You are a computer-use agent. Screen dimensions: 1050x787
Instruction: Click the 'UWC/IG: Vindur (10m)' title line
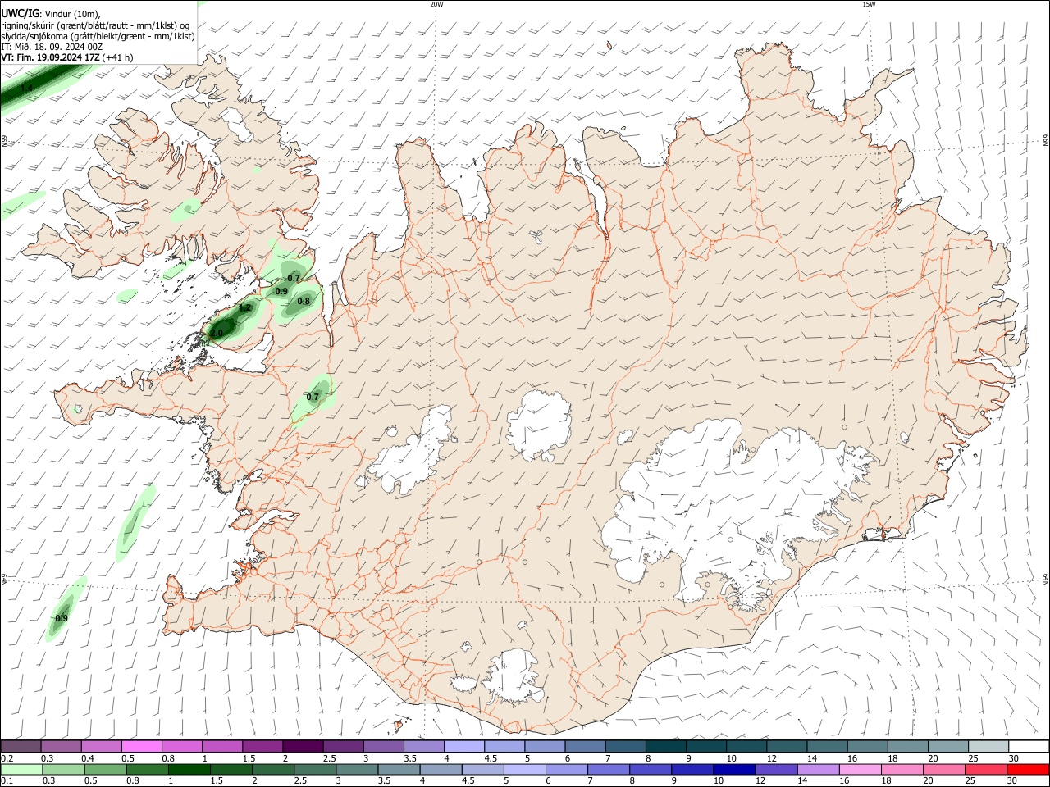point(51,14)
